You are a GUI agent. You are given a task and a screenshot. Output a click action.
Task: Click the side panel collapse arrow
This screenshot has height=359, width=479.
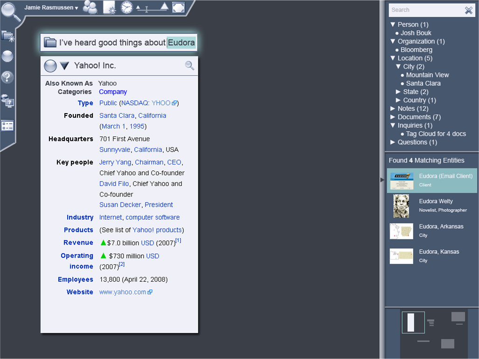[382, 180]
